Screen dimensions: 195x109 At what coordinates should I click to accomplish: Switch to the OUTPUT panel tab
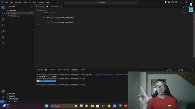click(52, 70)
